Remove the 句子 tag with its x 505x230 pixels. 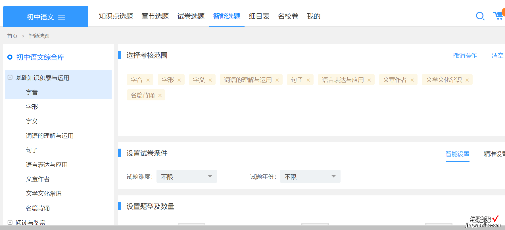(308, 80)
